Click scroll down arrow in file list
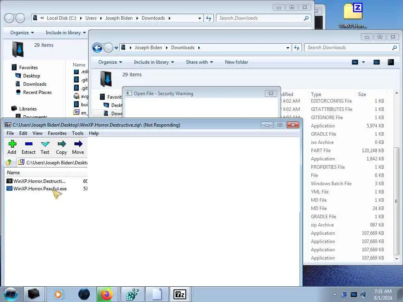The height and width of the screenshot is (302, 403). (x=397, y=259)
